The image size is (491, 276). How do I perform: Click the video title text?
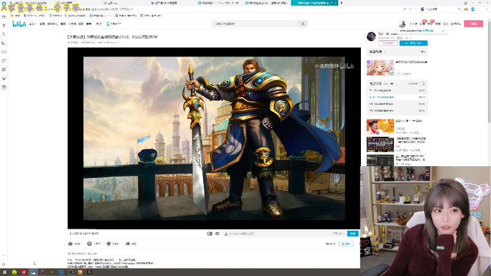click(112, 37)
